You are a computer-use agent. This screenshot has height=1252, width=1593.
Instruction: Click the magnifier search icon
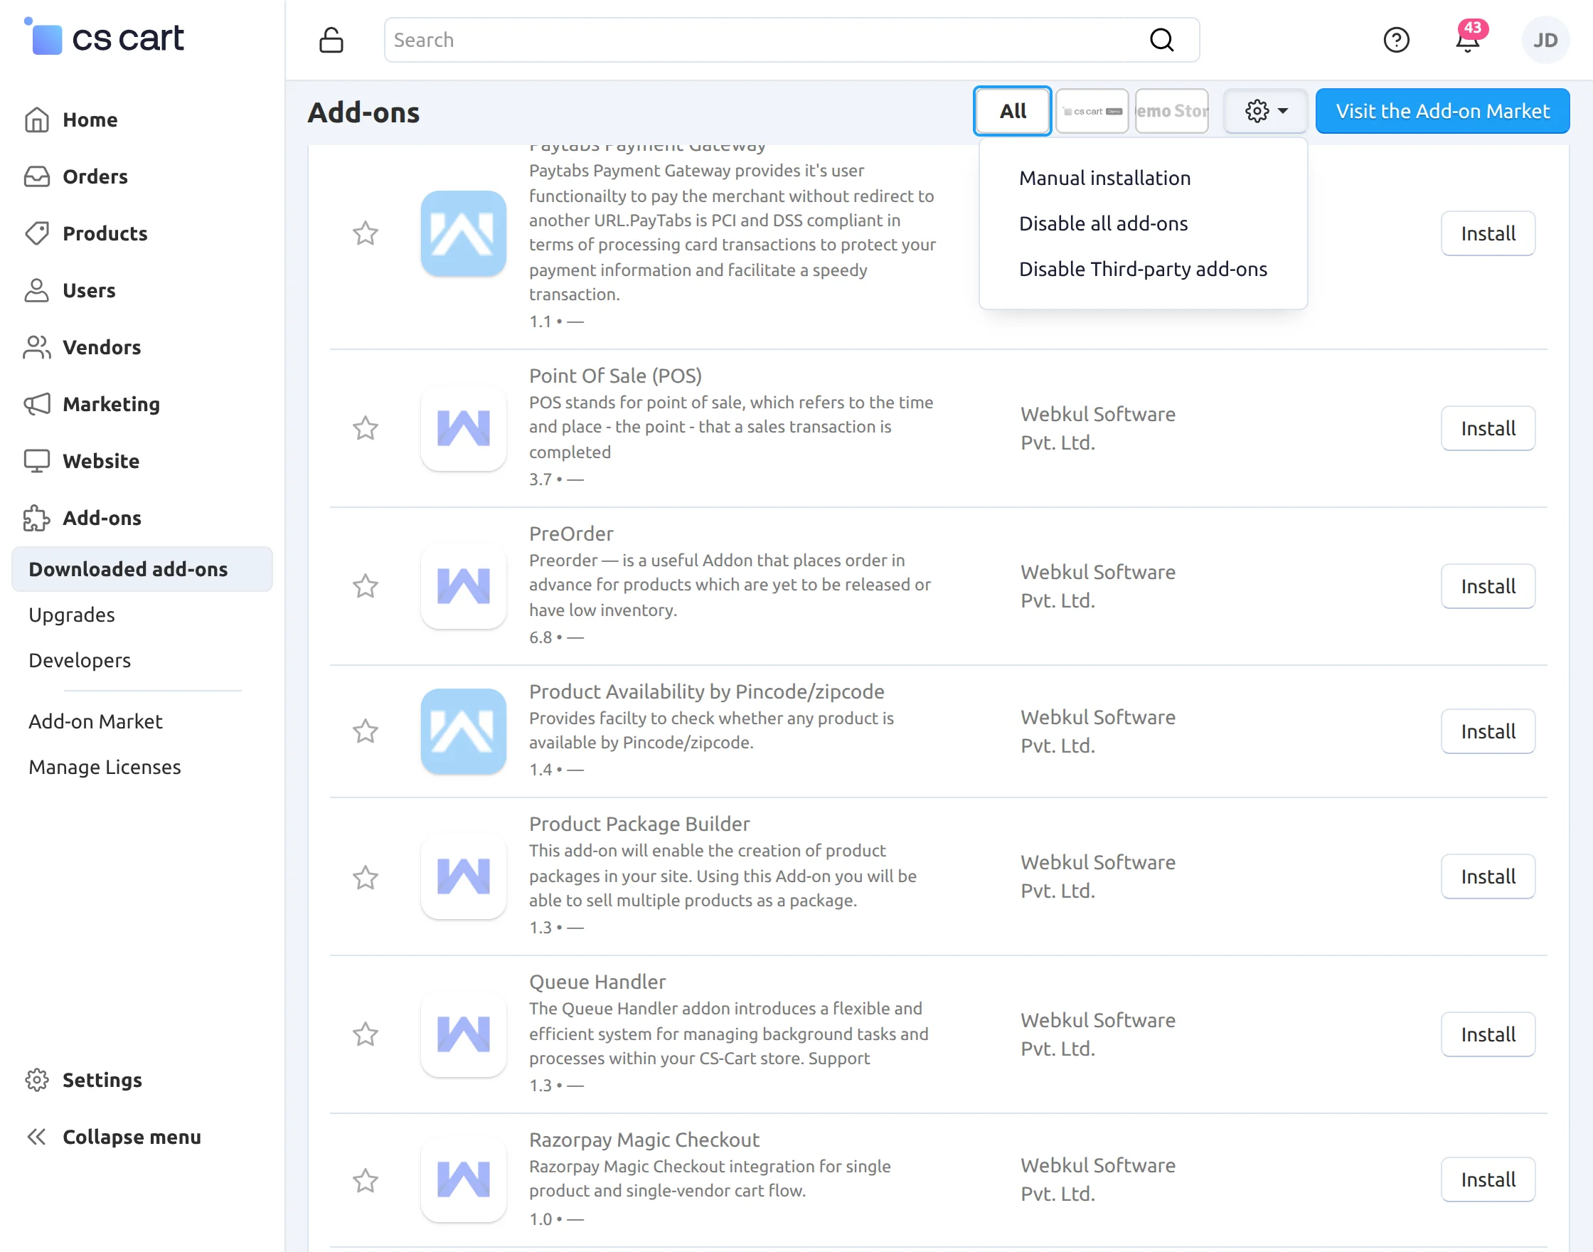(1161, 40)
